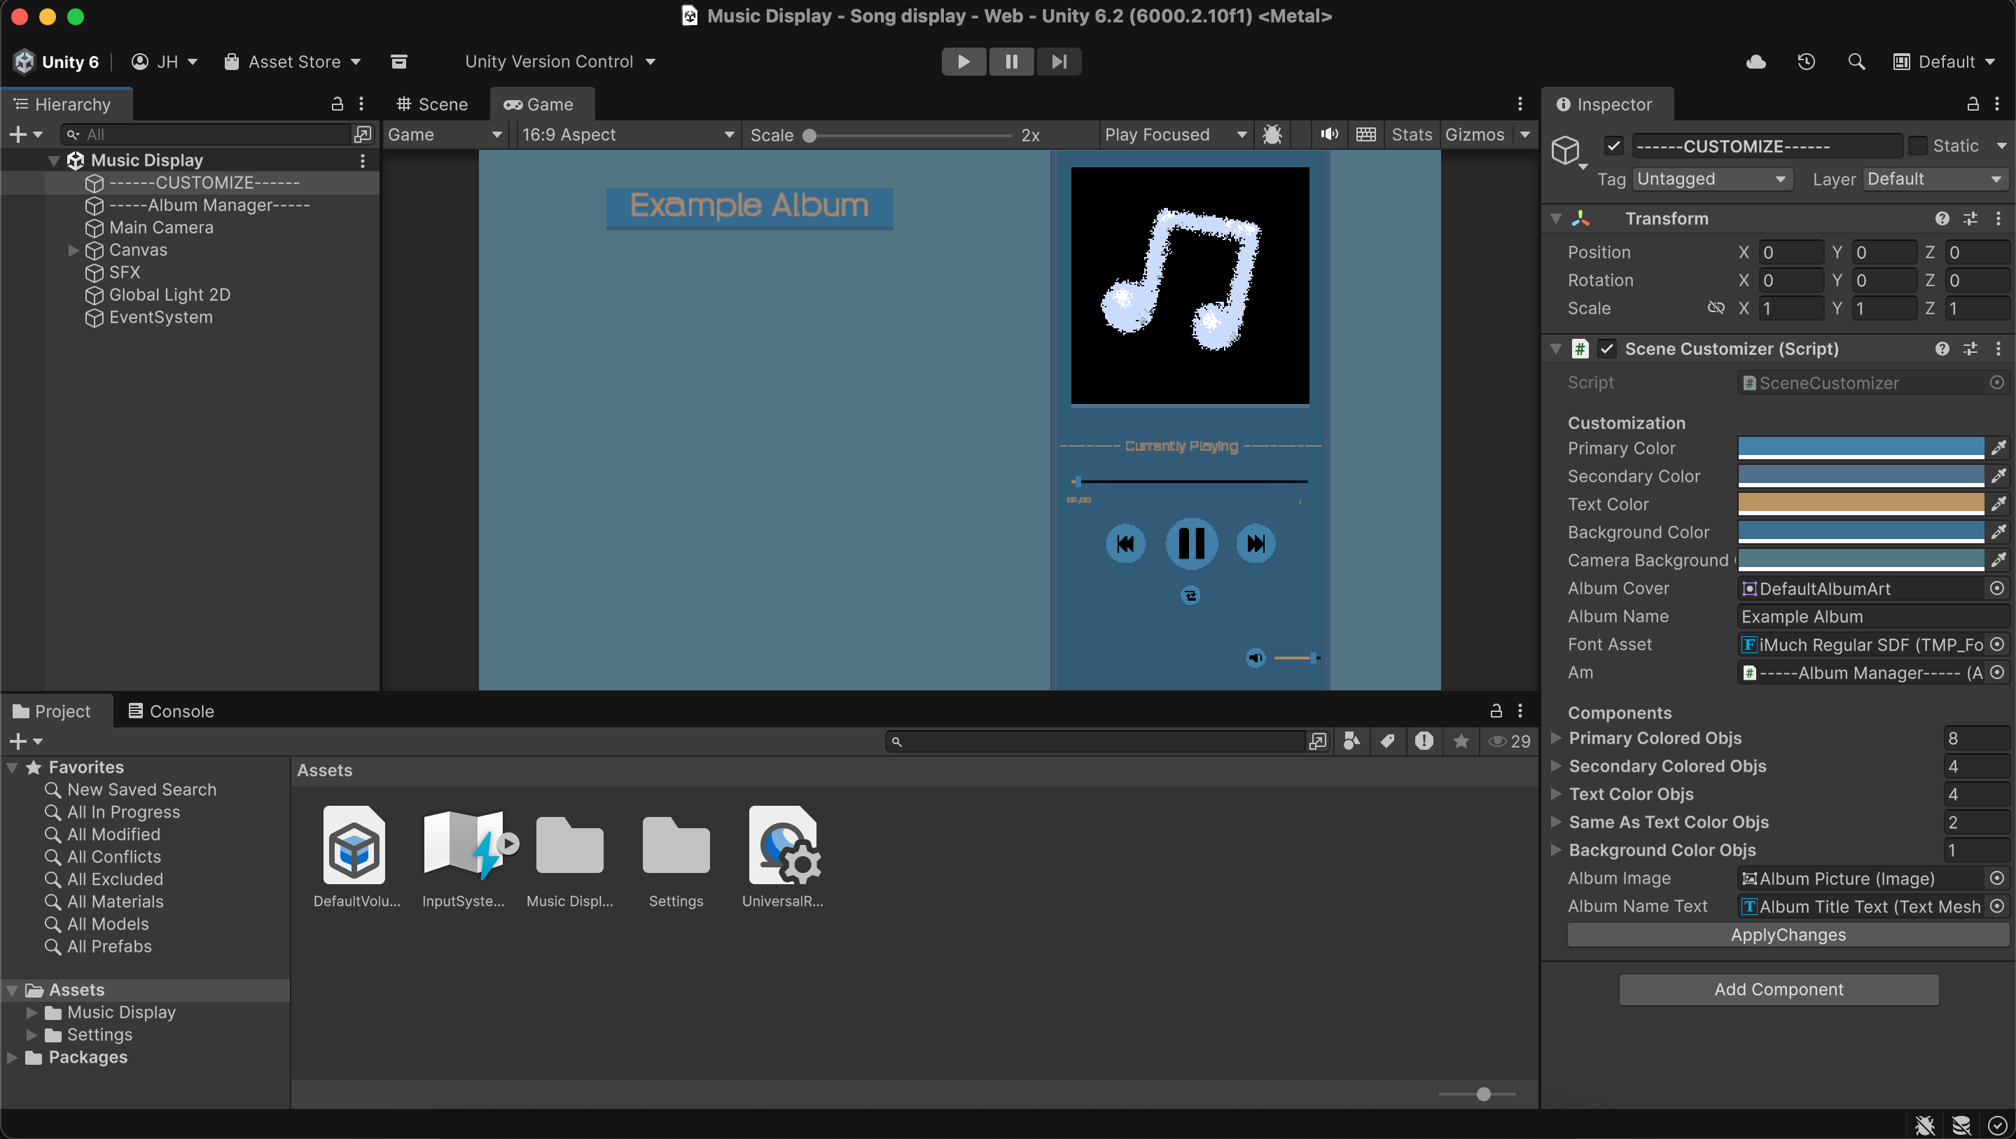Expand Primary Colored Objs list
The width and height of the screenshot is (2016, 1139).
[1557, 738]
